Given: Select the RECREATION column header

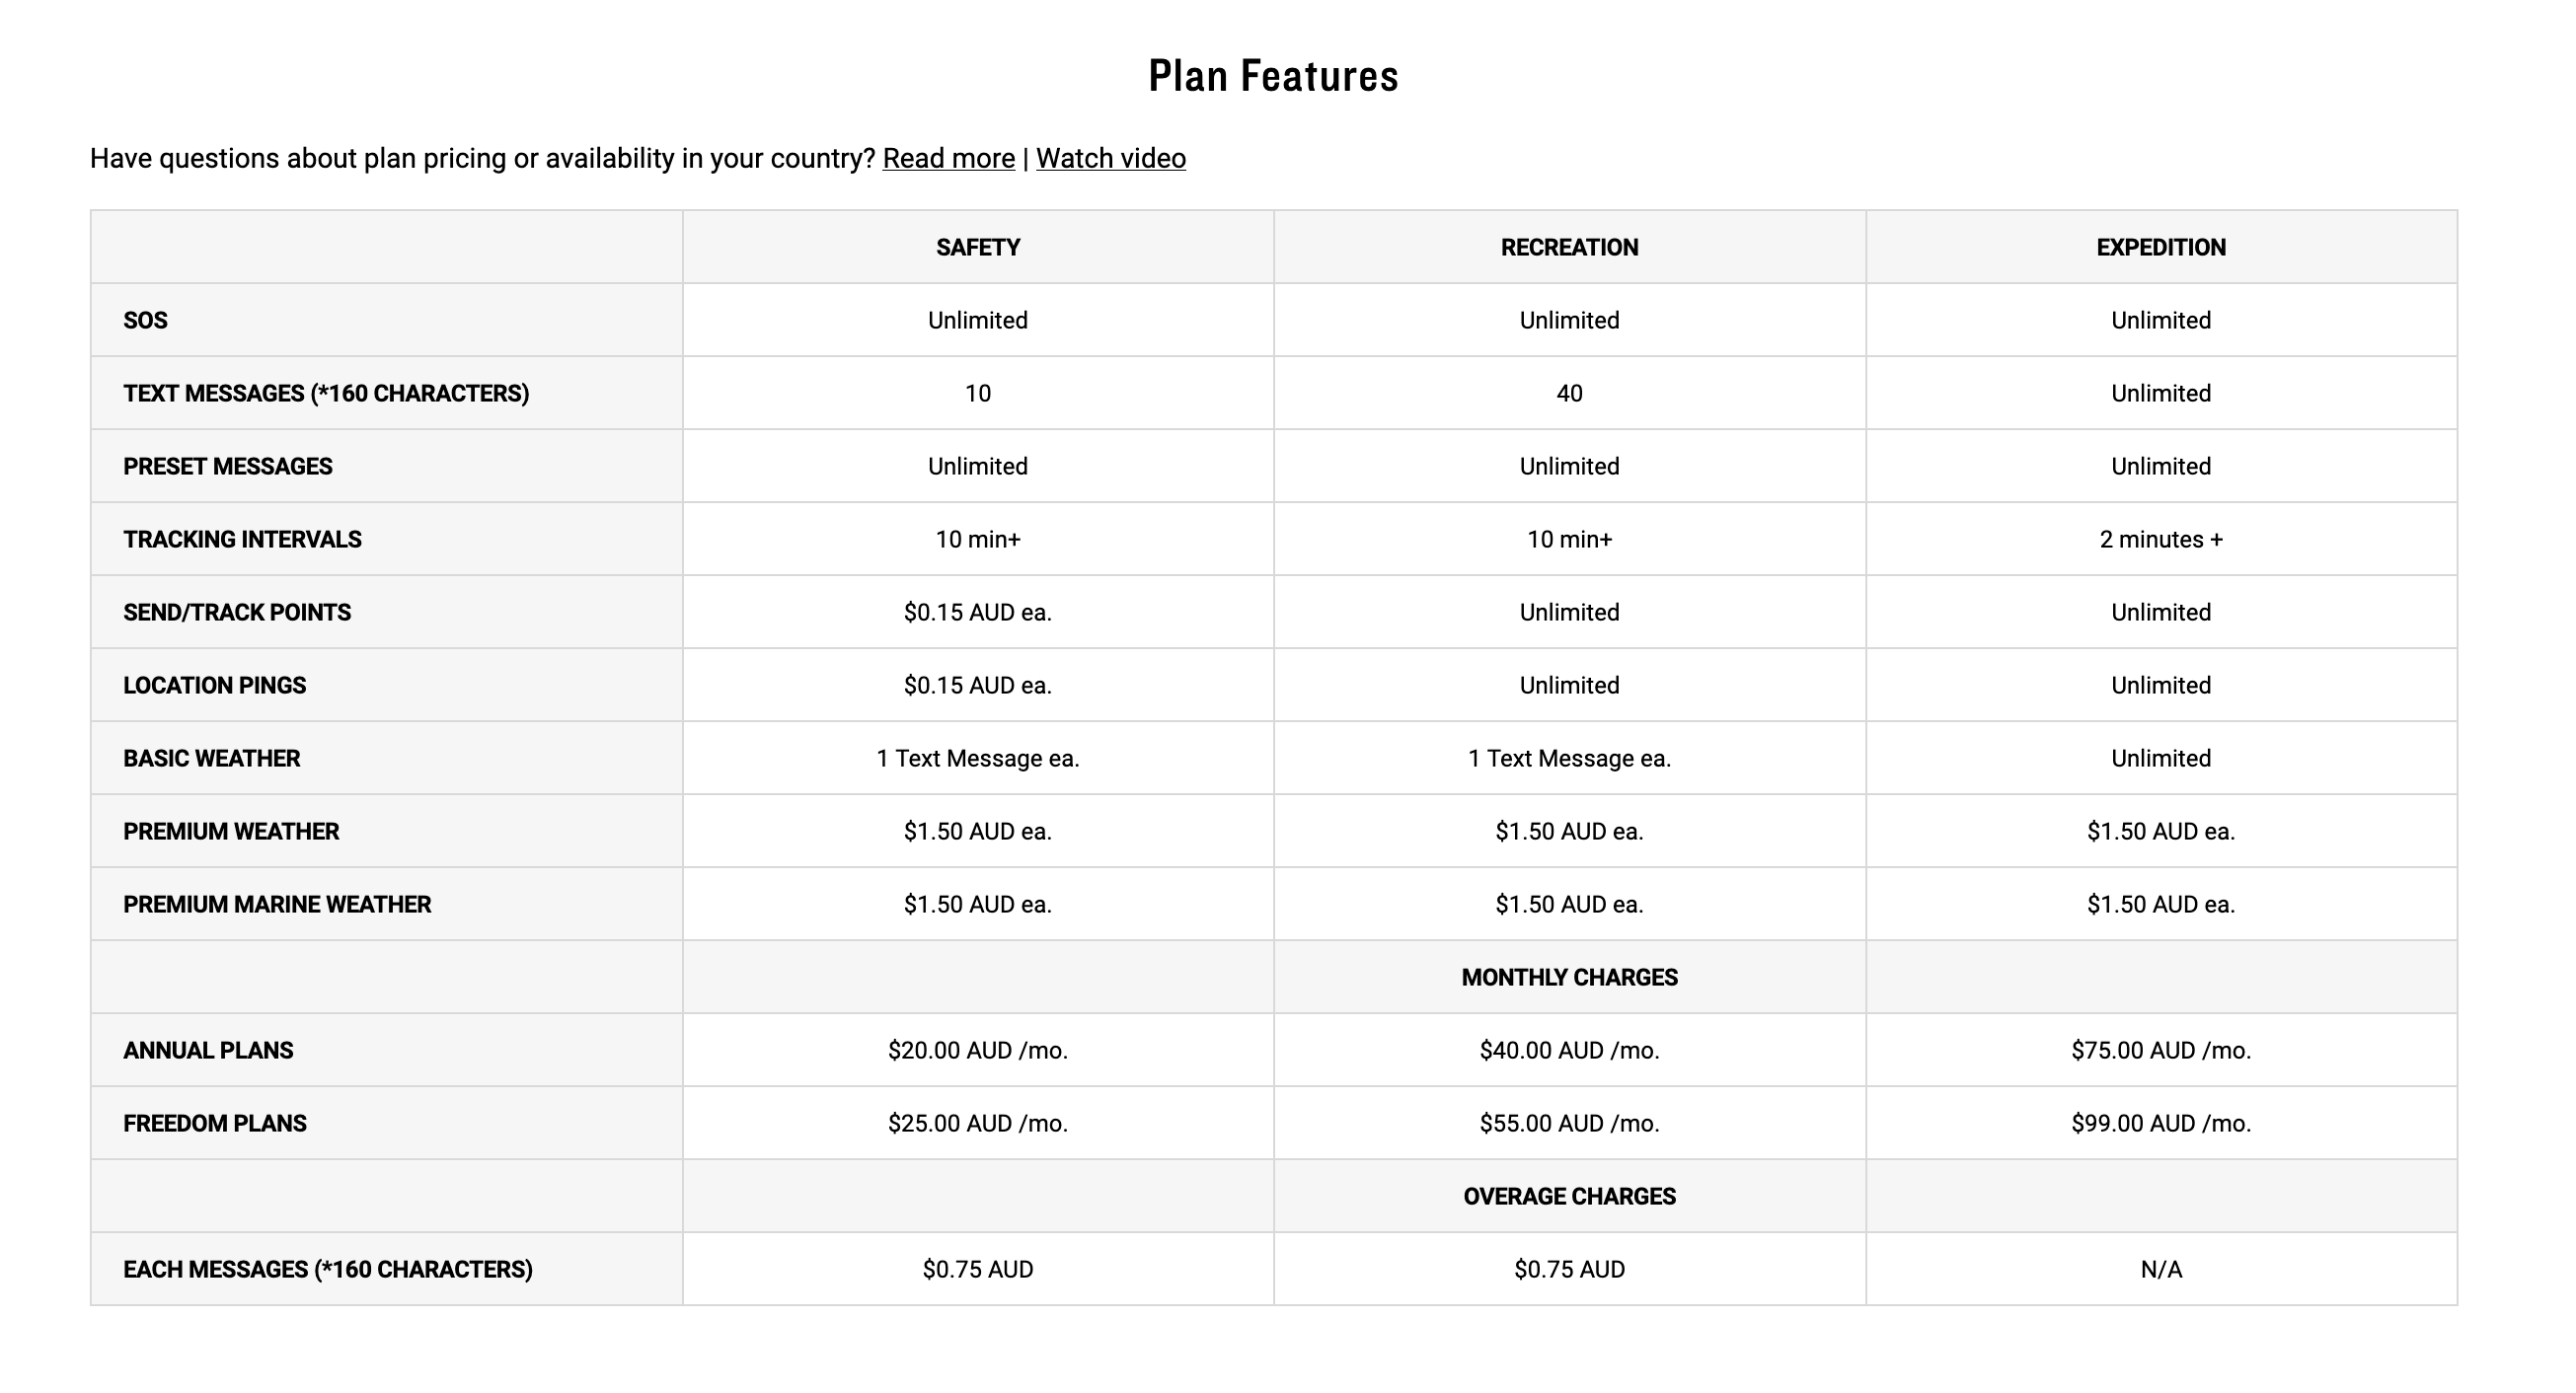Looking at the screenshot, I should (x=1569, y=247).
